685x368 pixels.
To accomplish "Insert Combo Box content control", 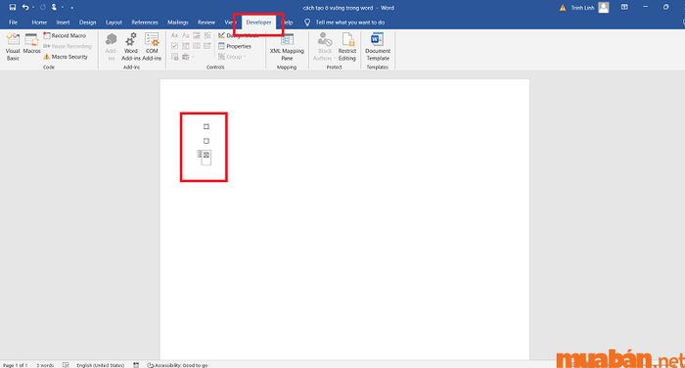I will click(186, 46).
